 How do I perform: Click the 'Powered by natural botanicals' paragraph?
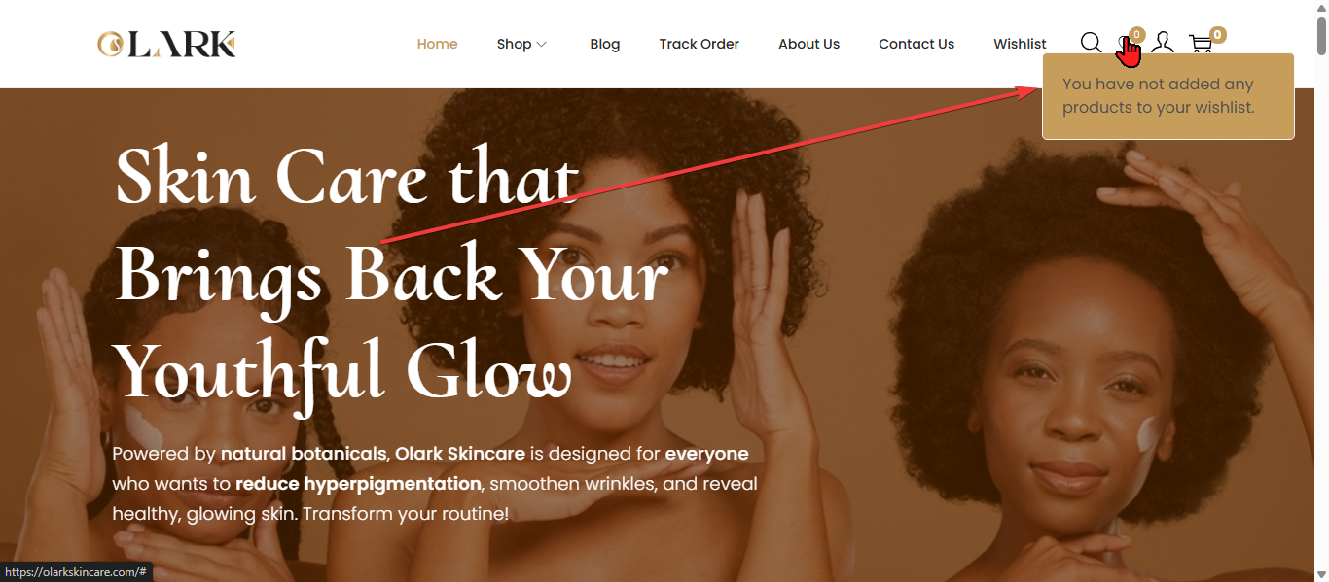[x=435, y=483]
